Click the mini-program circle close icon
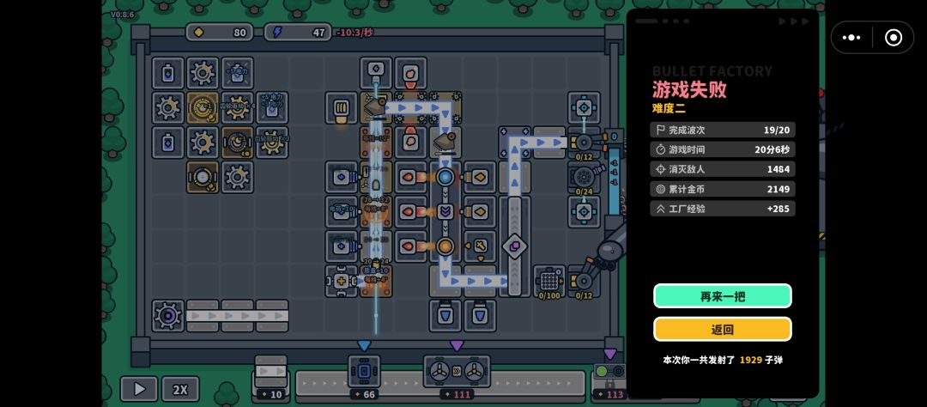The image size is (927, 407). pyautogui.click(x=893, y=38)
